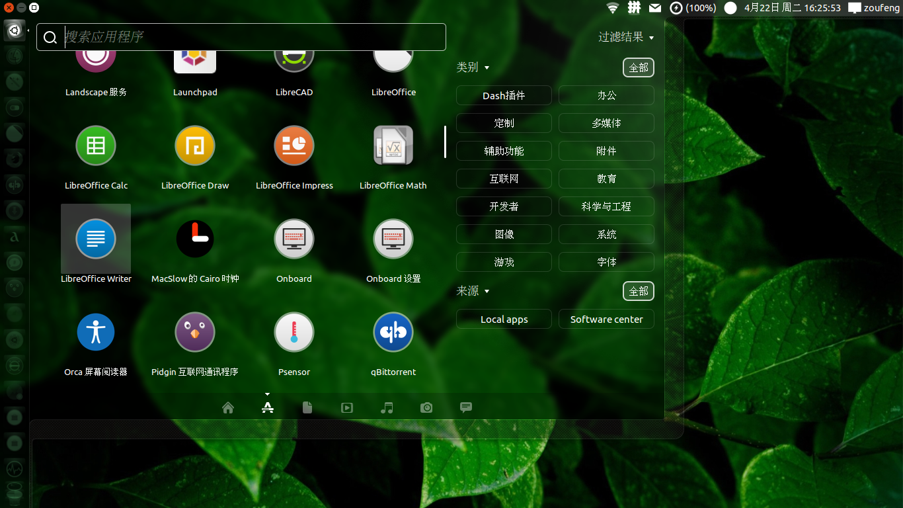
Task: Click the results list scrollbar handle
Action: pos(445,142)
